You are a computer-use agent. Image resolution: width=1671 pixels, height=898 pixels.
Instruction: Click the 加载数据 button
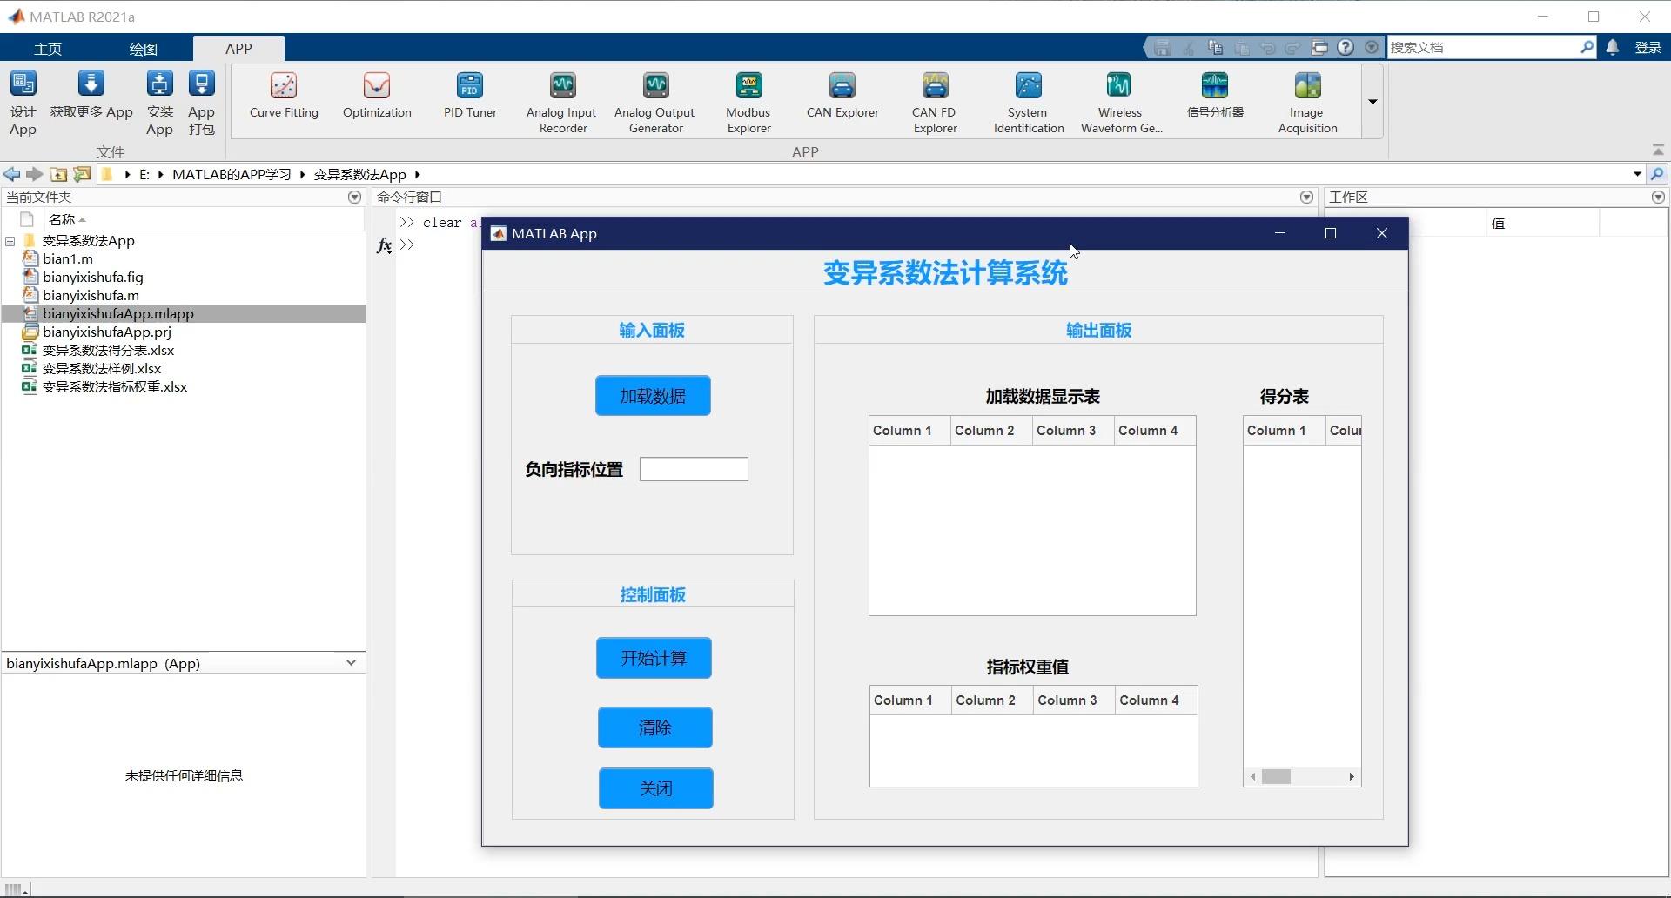(x=653, y=396)
